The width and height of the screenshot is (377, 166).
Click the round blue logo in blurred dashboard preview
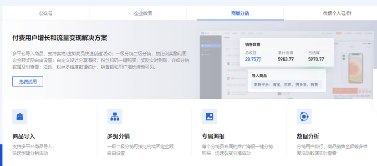click(203, 33)
